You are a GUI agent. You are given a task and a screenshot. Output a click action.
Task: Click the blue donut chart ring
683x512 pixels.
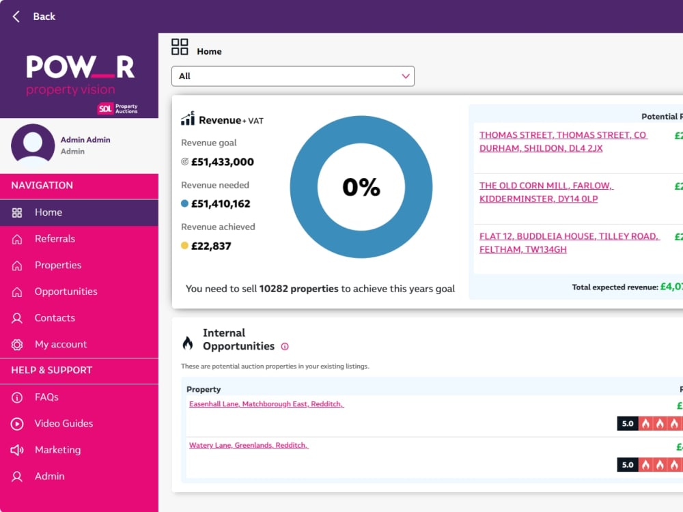(x=304, y=187)
